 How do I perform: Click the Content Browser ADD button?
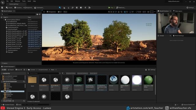[x=4, y=70]
